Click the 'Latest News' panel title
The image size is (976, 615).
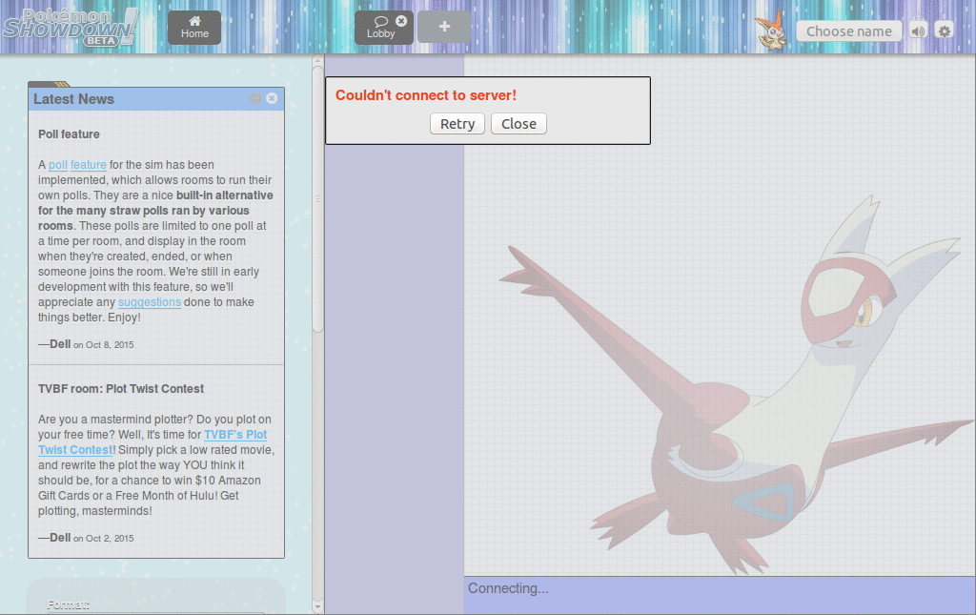(x=73, y=99)
